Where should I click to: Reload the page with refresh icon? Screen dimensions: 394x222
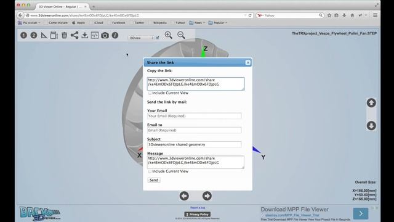click(250, 15)
